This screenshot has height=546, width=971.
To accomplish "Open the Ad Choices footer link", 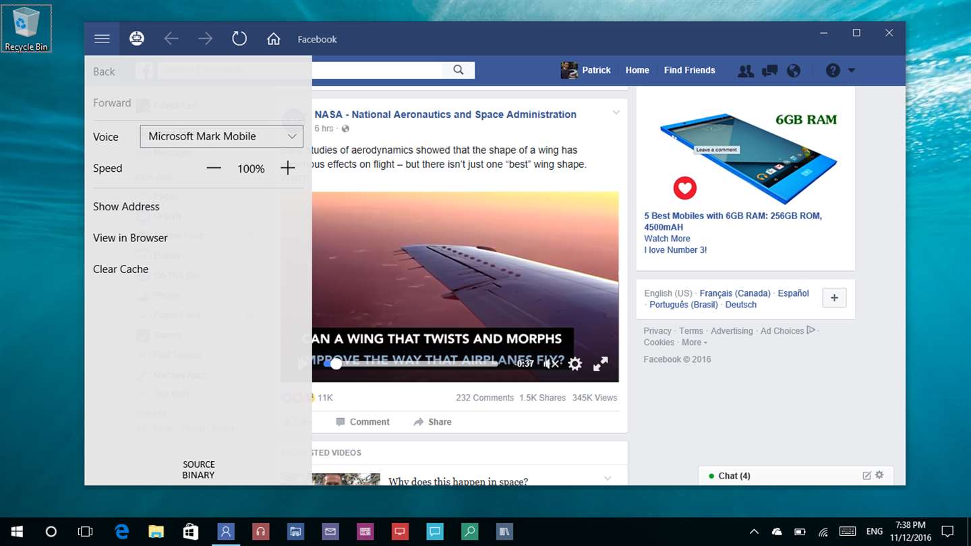I will point(788,331).
